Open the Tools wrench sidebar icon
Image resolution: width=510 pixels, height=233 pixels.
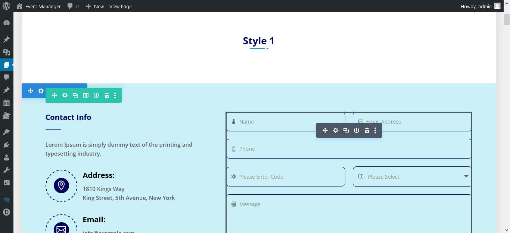[x=6, y=170]
